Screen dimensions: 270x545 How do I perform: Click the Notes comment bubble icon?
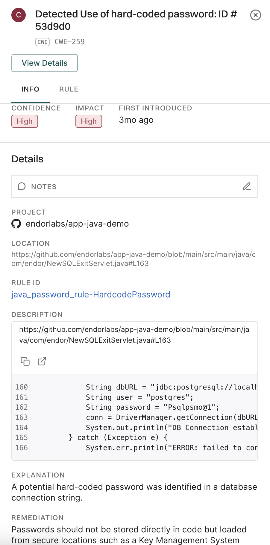click(x=22, y=186)
